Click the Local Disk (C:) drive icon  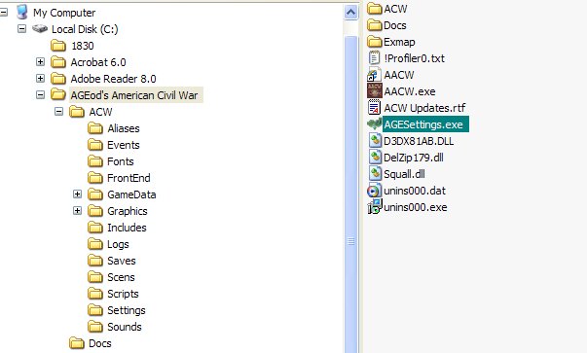tap(40, 28)
